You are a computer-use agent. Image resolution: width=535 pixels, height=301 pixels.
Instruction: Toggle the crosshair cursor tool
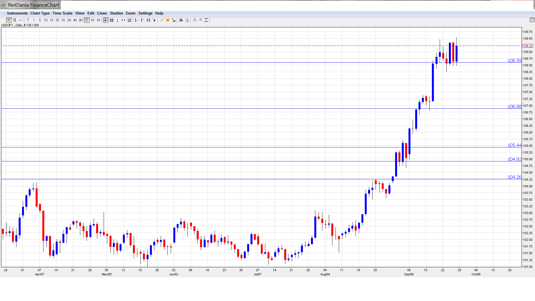(106, 20)
